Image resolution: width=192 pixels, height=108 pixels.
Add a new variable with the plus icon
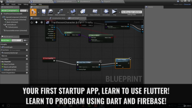[x=27, y=59]
